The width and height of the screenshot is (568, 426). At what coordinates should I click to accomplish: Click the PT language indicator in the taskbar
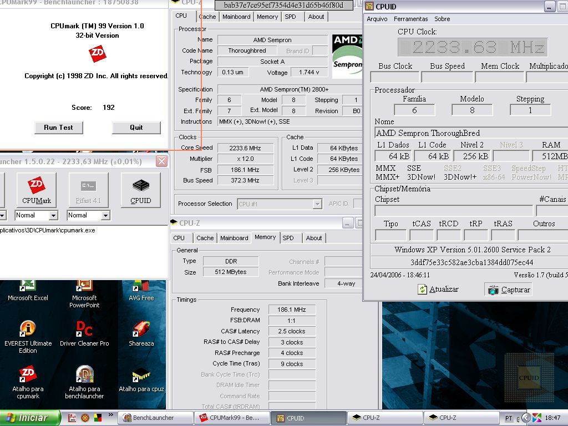(509, 418)
